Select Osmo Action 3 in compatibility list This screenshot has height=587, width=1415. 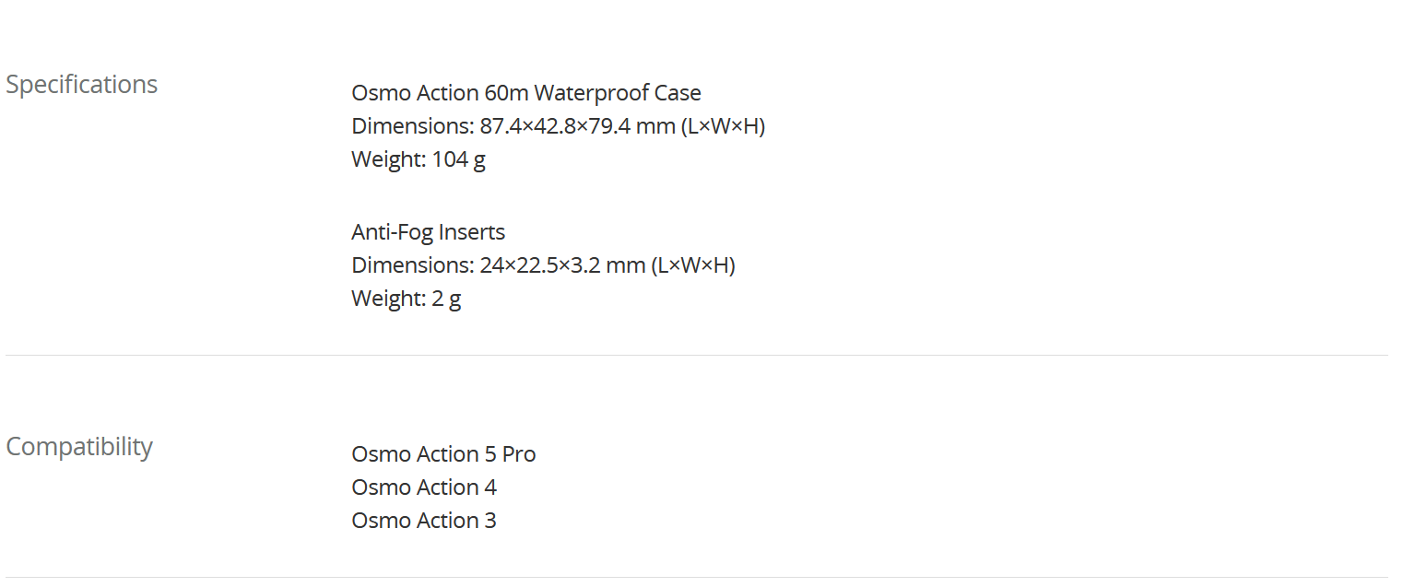pyautogui.click(x=424, y=521)
